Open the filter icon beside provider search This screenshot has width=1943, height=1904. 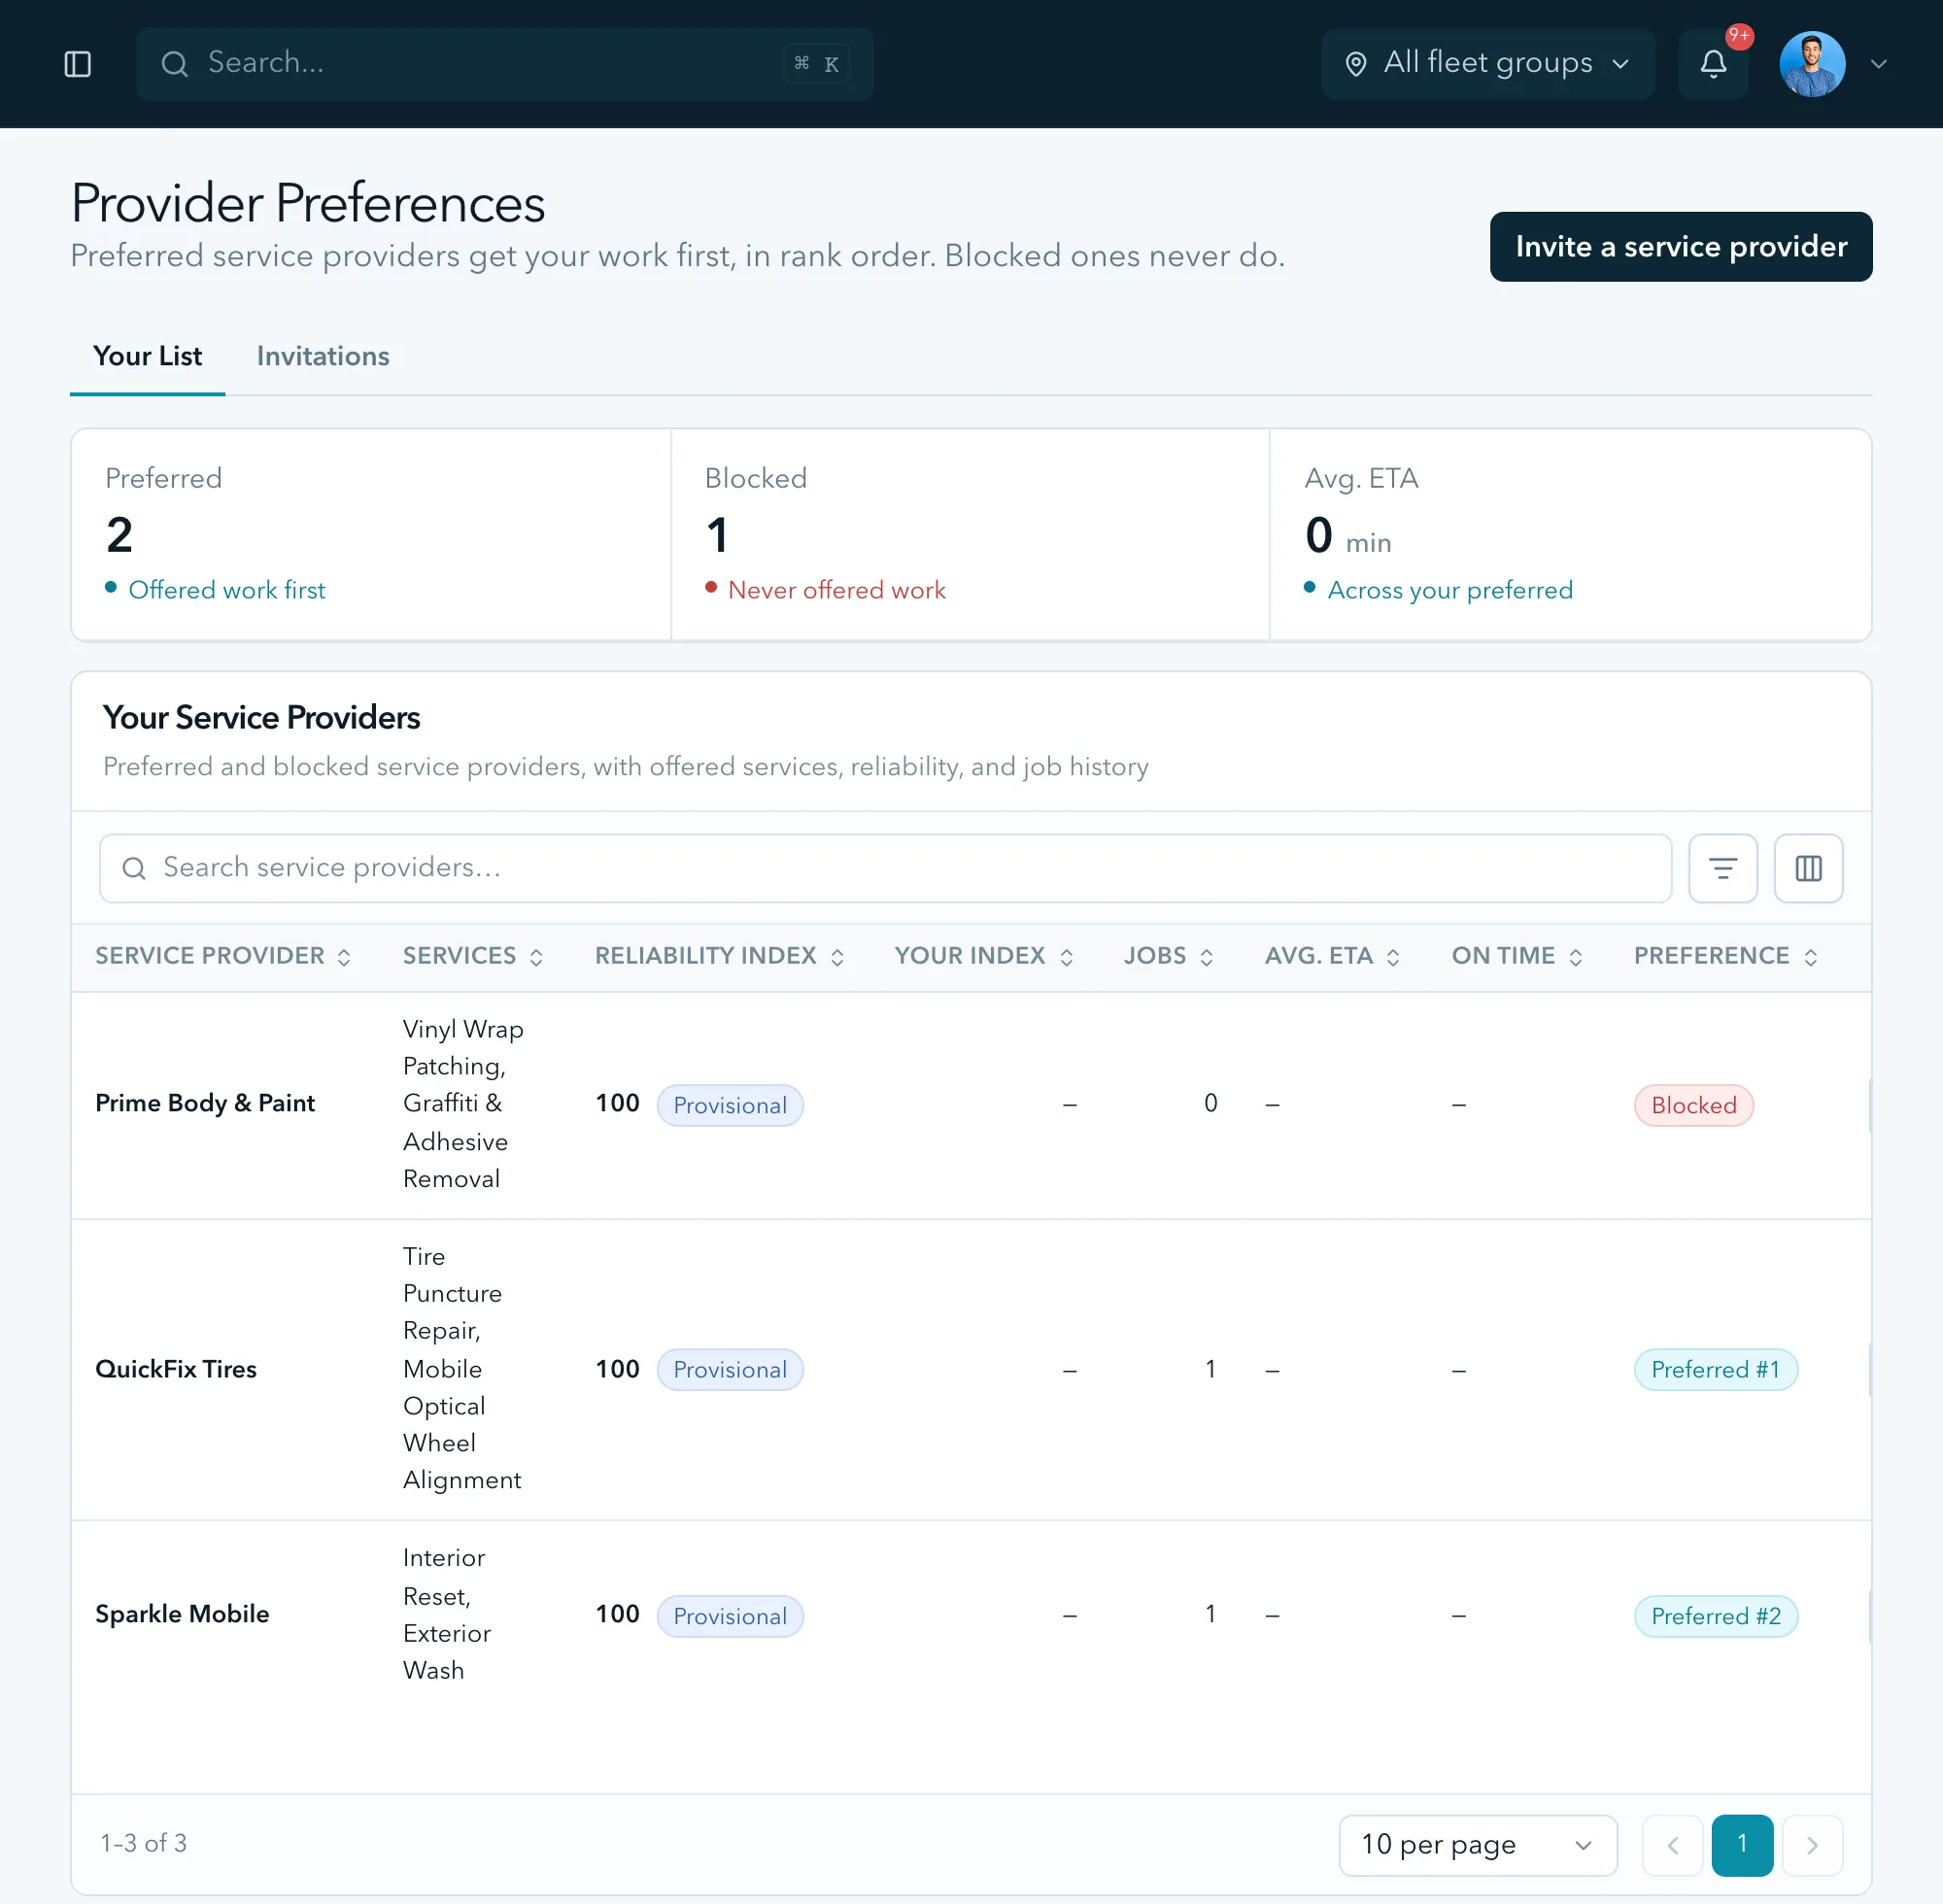(x=1722, y=868)
